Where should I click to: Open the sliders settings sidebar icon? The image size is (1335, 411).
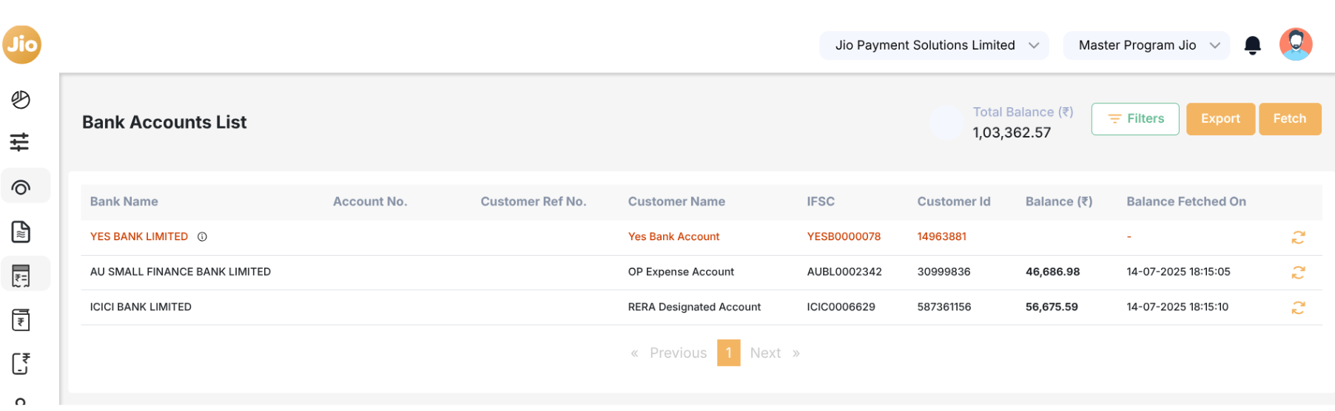[20, 142]
